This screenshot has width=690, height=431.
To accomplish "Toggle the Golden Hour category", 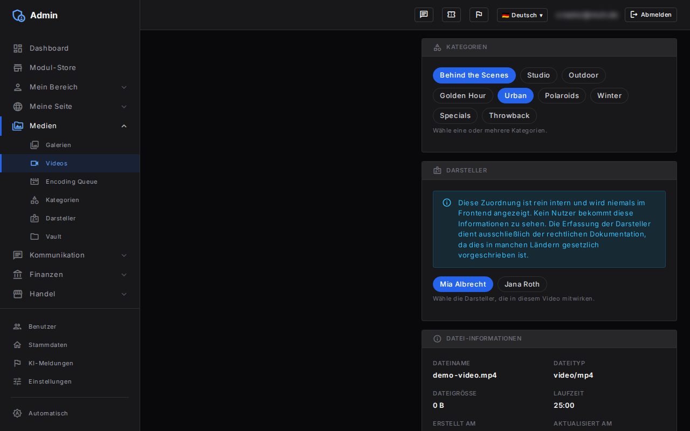I will [463, 95].
